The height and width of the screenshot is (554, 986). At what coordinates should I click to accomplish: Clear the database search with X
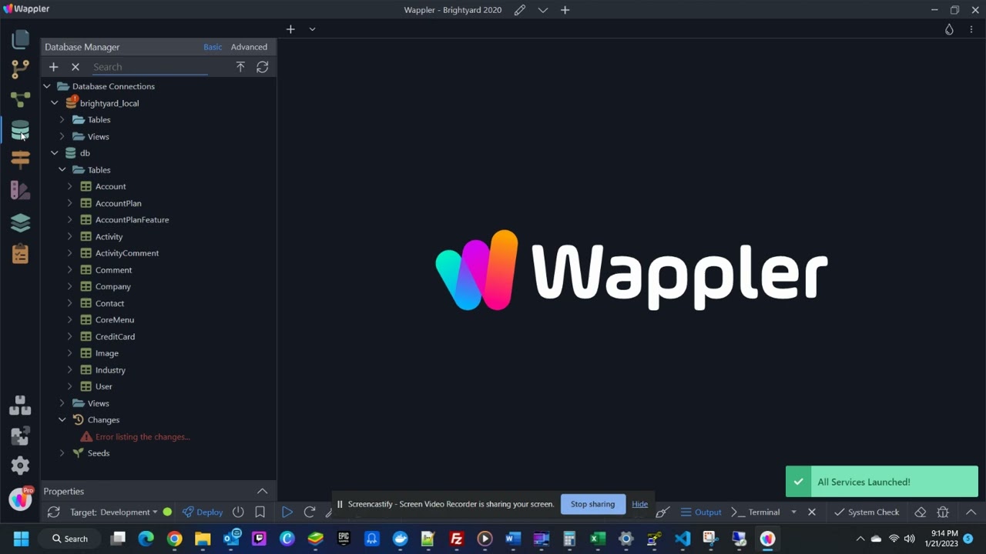click(75, 67)
